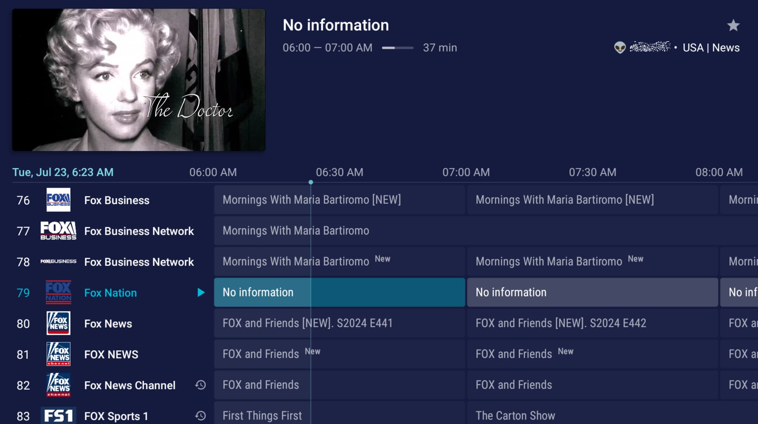Click the Fox Nation channel logo
The image size is (758, 424).
point(58,293)
